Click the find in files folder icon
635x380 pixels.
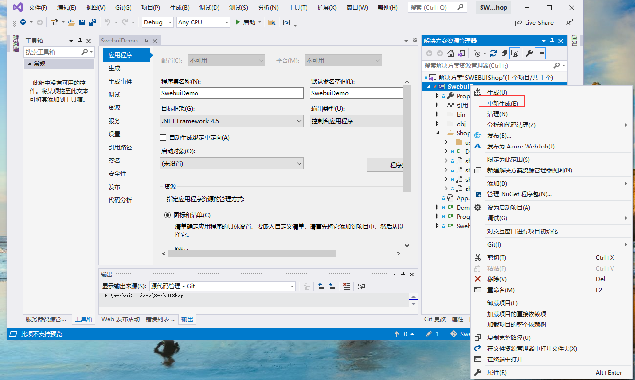[x=272, y=22]
